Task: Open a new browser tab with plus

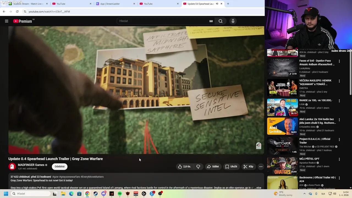Action: (x=228, y=4)
